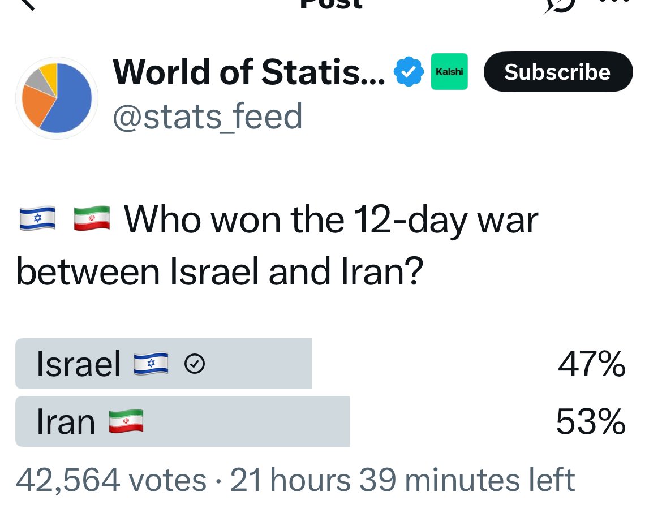The height and width of the screenshot is (522, 662).
Task: Tap the Grok icon in the header
Action: [559, 6]
